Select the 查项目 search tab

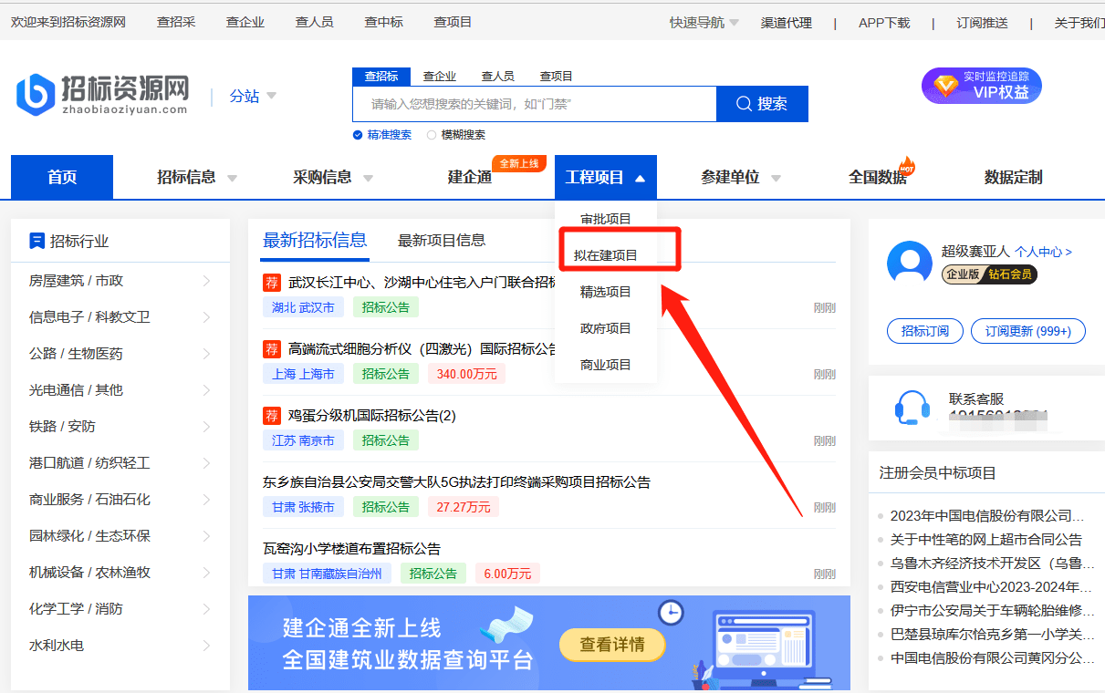coord(557,77)
